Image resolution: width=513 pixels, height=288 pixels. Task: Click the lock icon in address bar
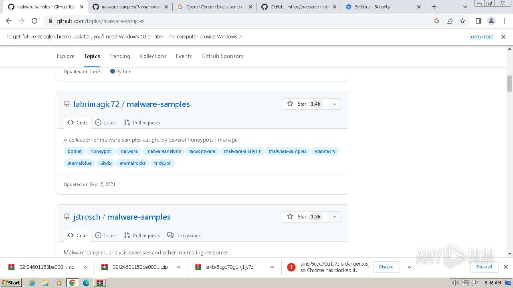click(50, 21)
